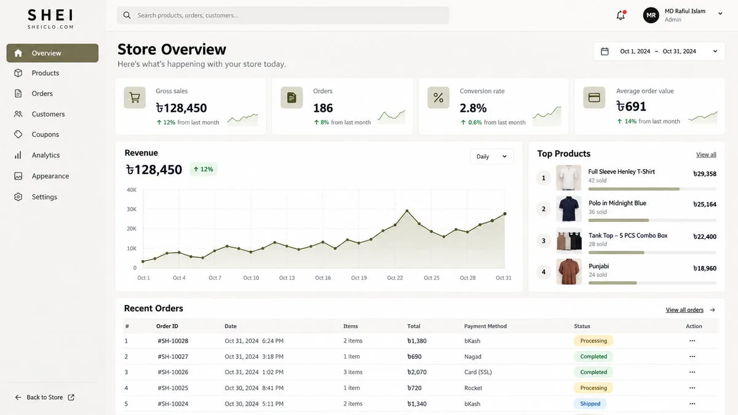This screenshot has height=415, width=738.
Task: Click the Products box icon
Action: [x=18, y=73]
